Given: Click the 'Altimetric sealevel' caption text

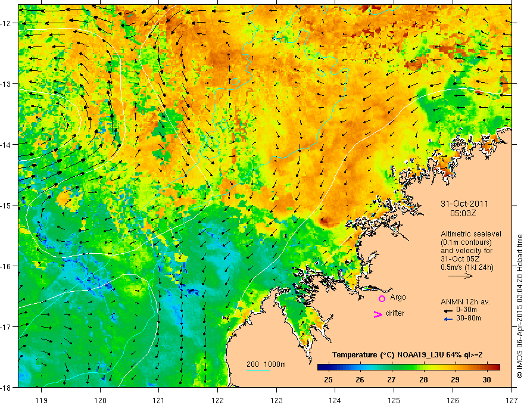Looking at the screenshot, I should point(471,234).
